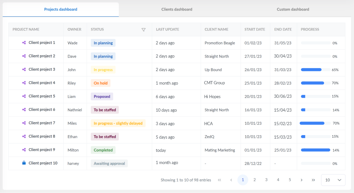Open the 'To be staffed' status on Client project 6
The height and width of the screenshot is (193, 354).
click(105, 110)
